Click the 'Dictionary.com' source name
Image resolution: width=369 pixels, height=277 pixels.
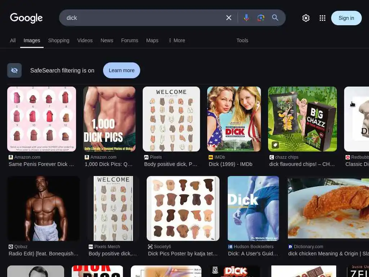pos(308,247)
